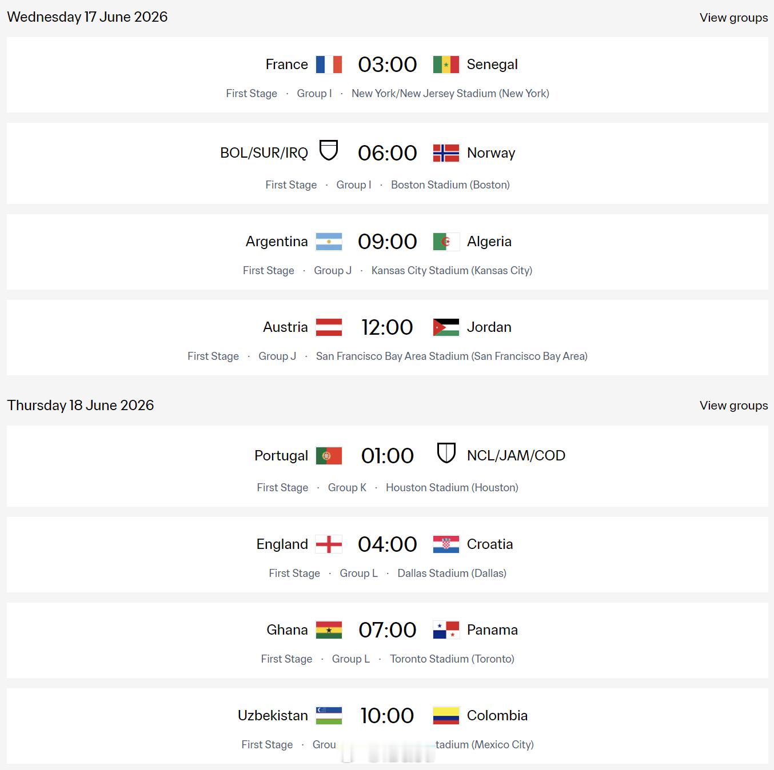Click the Colombia flag icon
The image size is (774, 770).
tap(446, 716)
